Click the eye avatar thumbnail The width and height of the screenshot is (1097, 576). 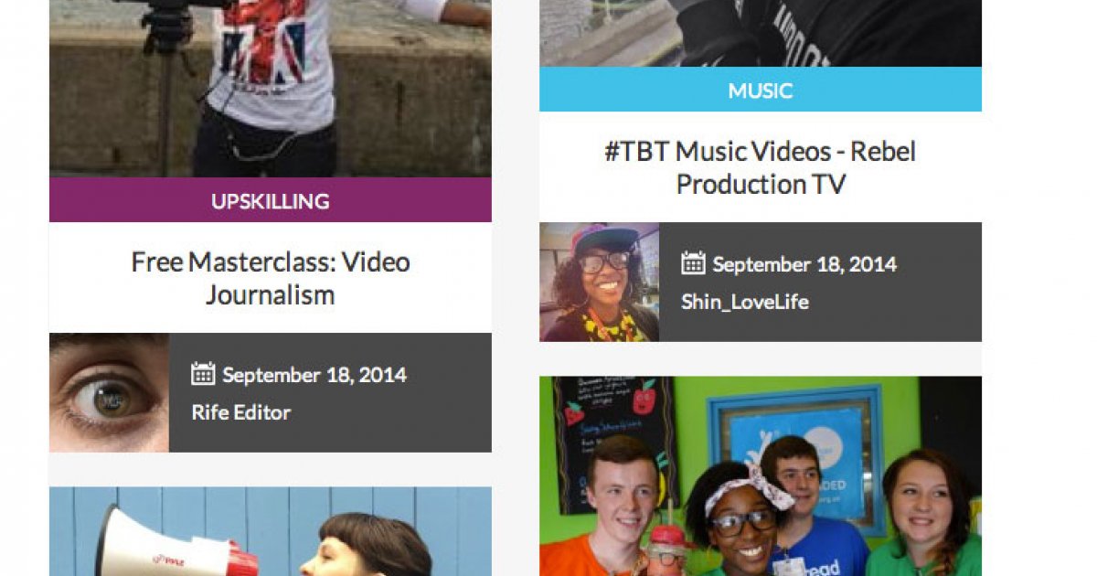(x=109, y=392)
